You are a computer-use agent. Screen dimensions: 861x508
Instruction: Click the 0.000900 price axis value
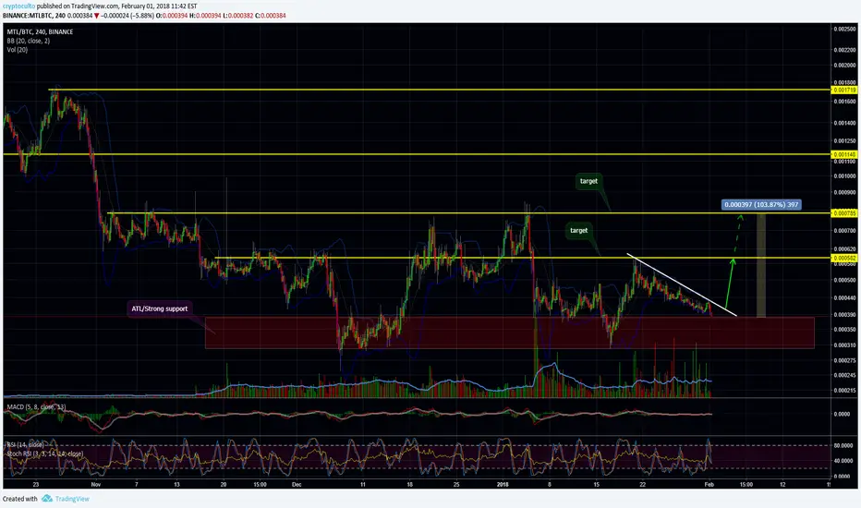[x=844, y=193]
